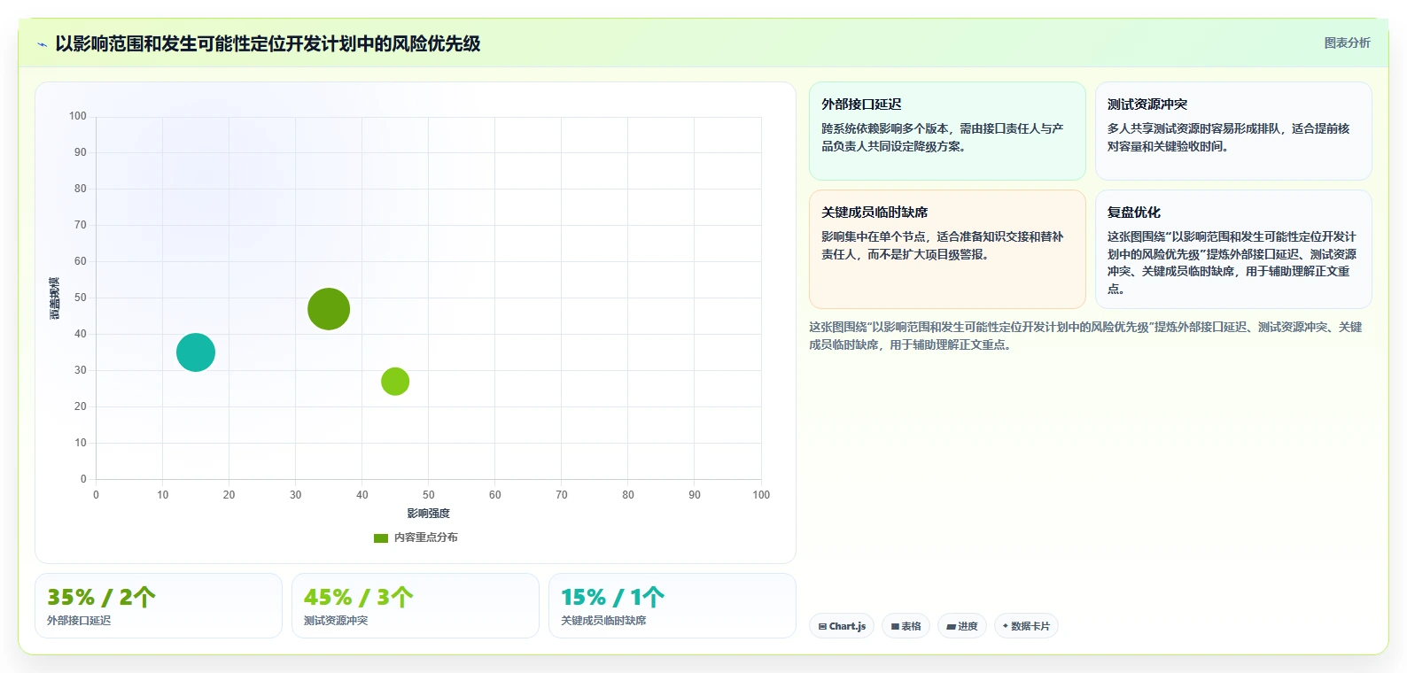The height and width of the screenshot is (673, 1407).
Task: Toggle the 内容重点分布 legend swatch
Action: point(381,538)
